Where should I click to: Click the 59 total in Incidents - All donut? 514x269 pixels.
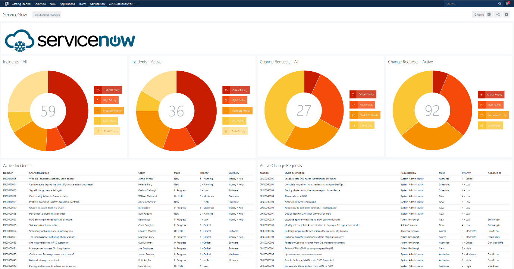click(x=48, y=111)
